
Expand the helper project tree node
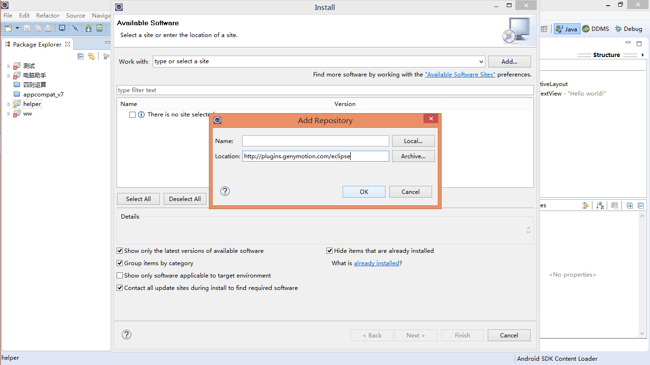click(9, 104)
